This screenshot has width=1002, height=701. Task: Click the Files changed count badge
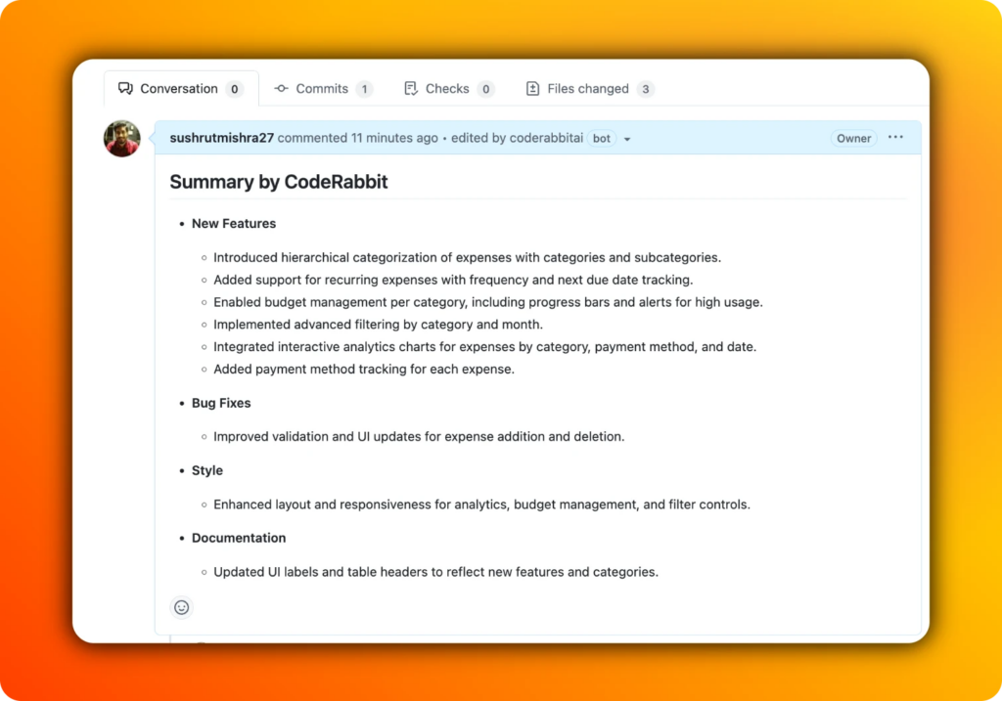pos(644,89)
